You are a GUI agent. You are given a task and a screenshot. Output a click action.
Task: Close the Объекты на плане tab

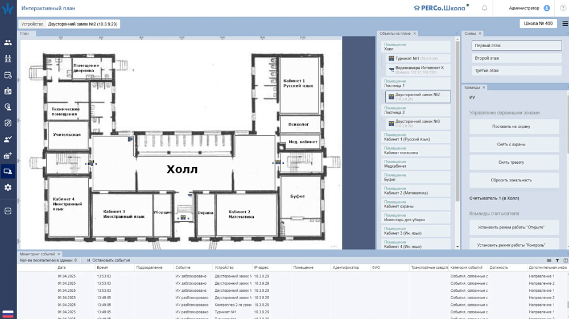click(x=415, y=34)
